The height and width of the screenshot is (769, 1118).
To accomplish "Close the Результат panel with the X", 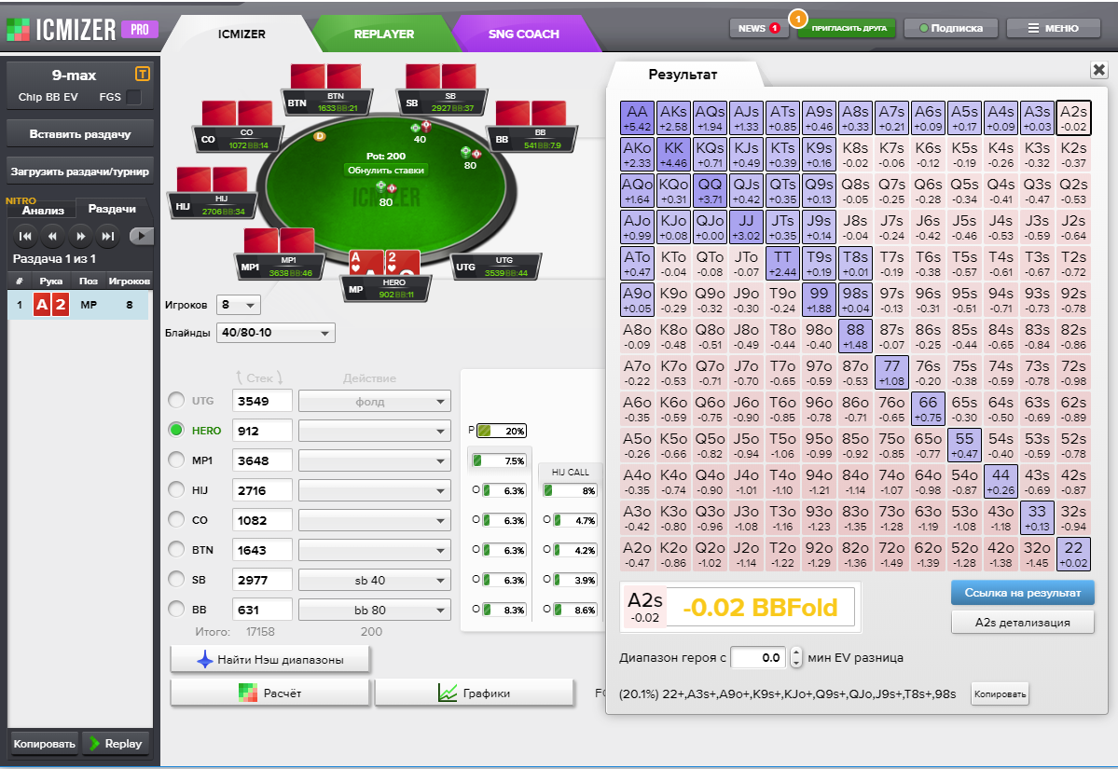I will coord(1098,70).
